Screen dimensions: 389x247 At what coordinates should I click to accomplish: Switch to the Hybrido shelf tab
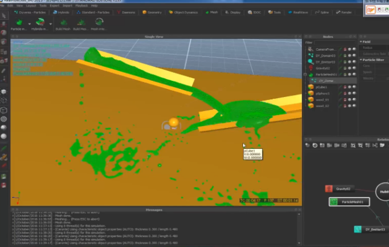pos(61,12)
